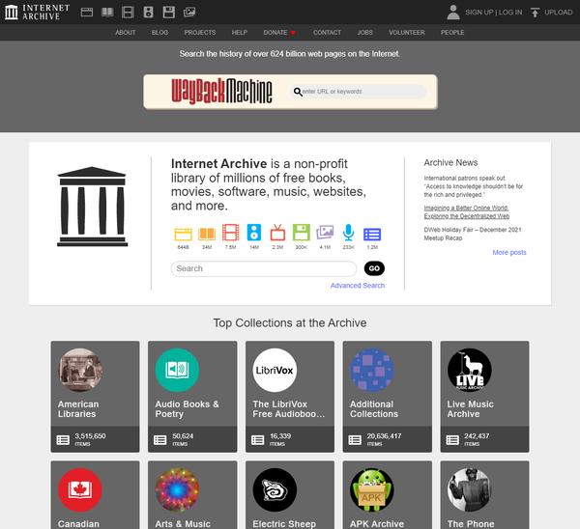Click the TV icon labeled 2.3M

(277, 233)
